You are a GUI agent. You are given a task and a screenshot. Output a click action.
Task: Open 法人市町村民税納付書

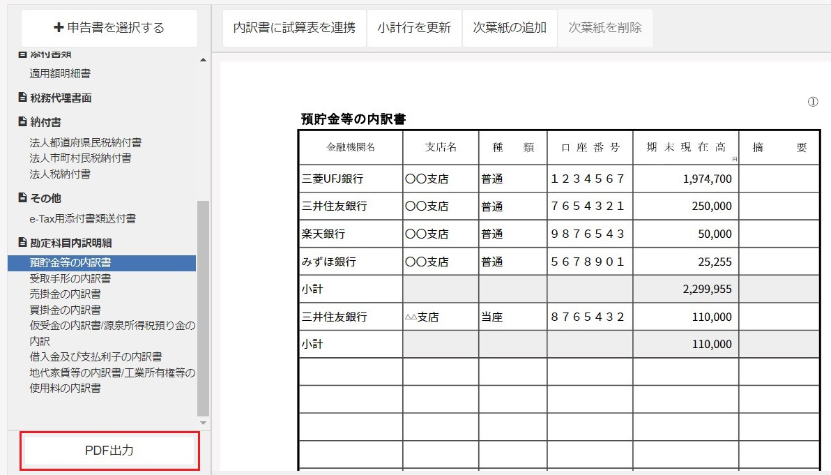80,158
